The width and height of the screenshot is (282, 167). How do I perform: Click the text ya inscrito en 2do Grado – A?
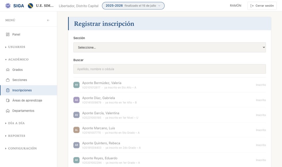tap(123, 148)
